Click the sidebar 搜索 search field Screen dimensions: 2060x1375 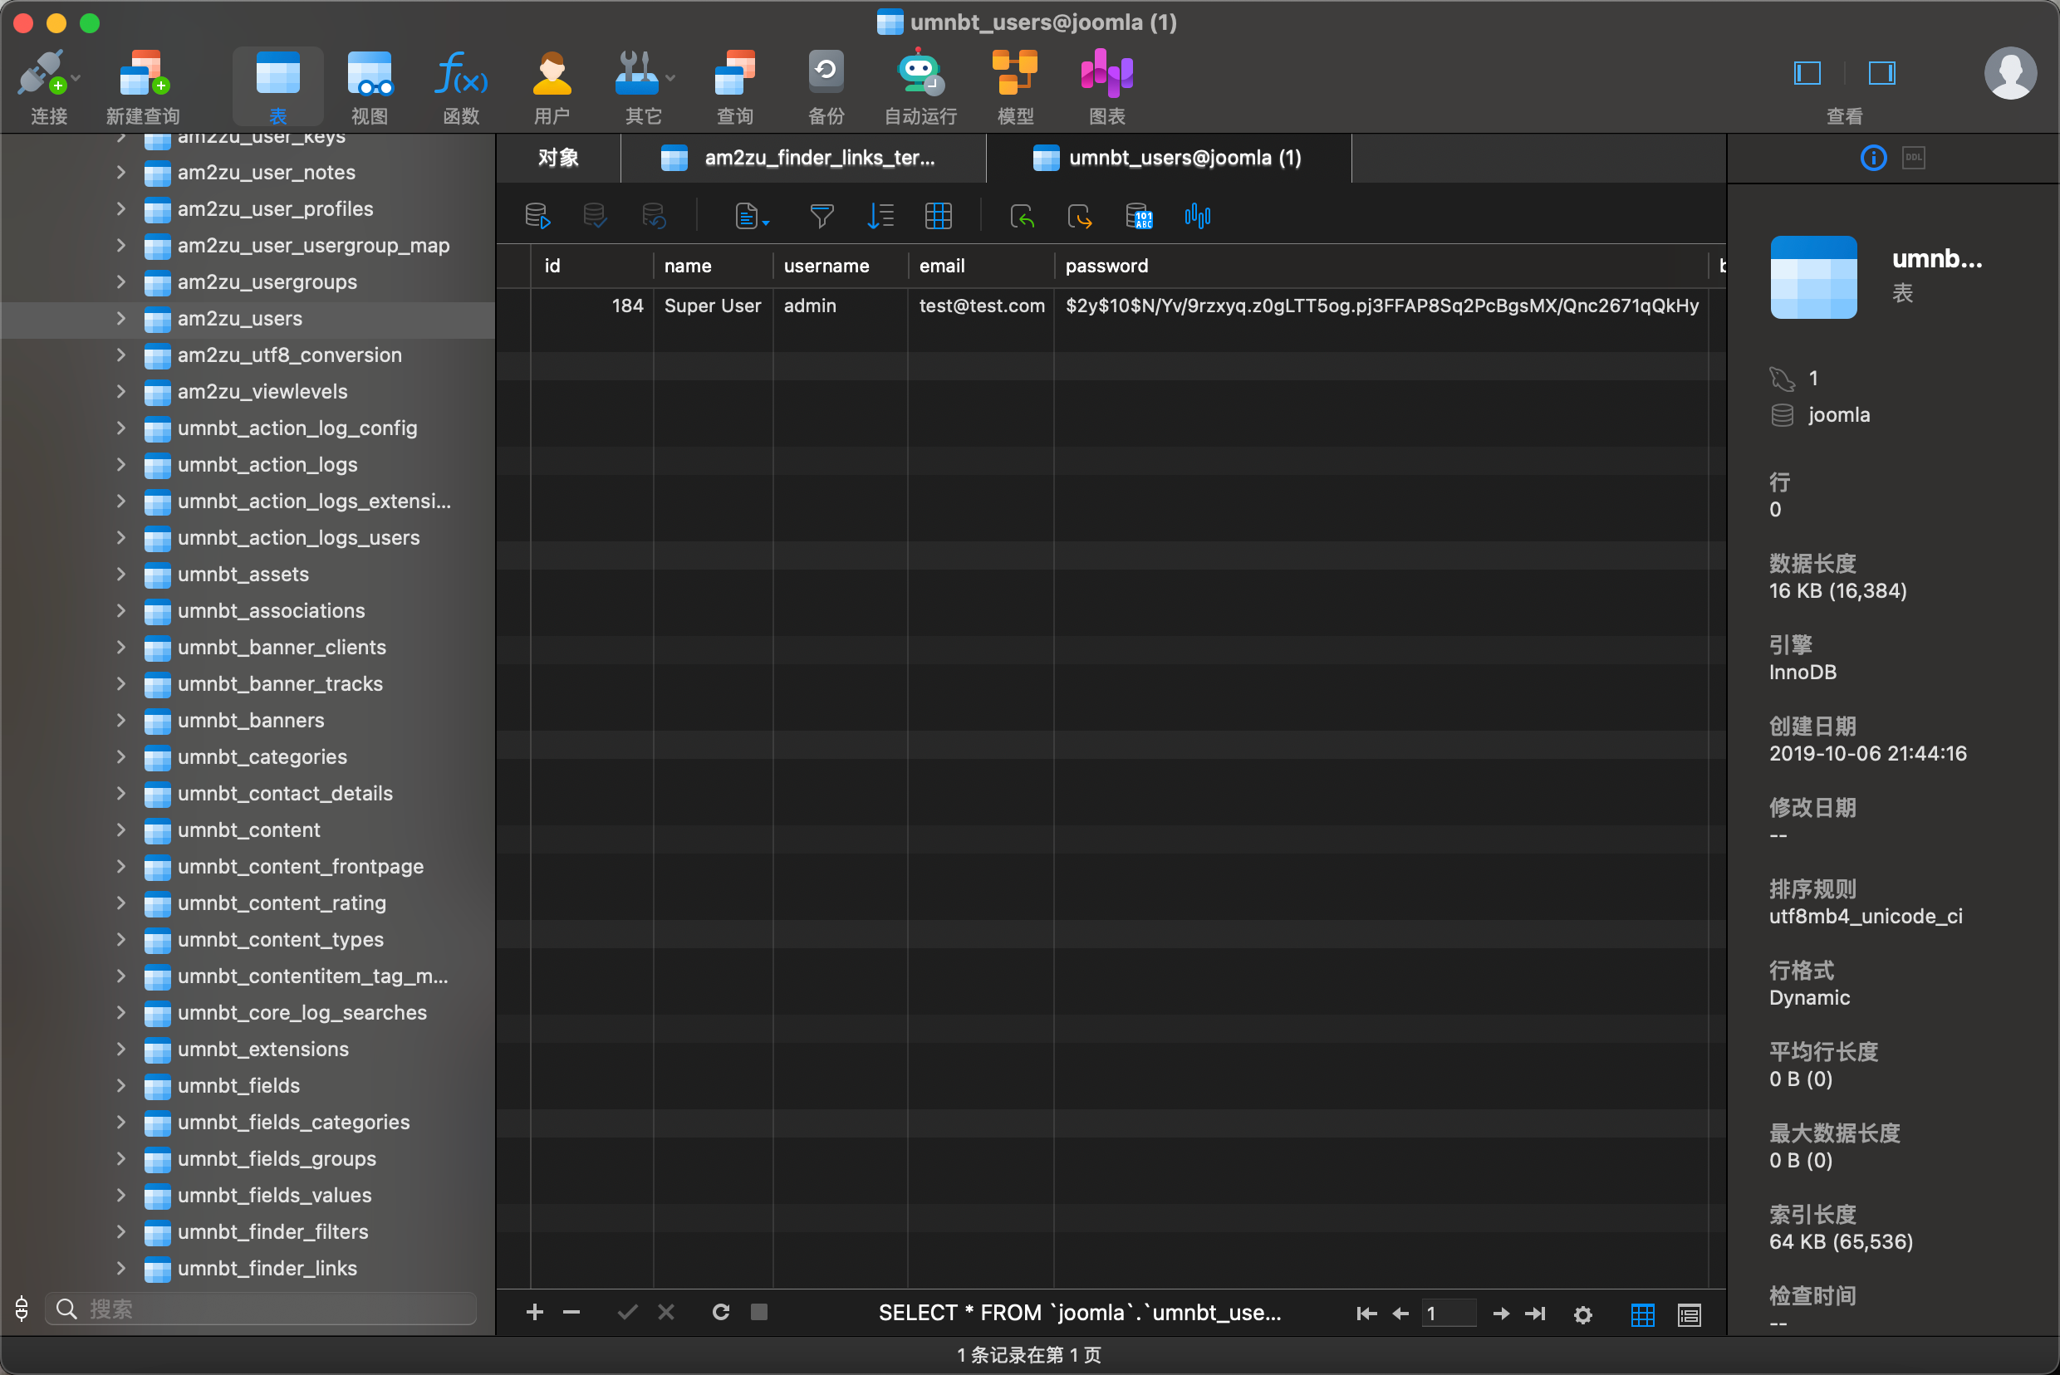(x=261, y=1309)
